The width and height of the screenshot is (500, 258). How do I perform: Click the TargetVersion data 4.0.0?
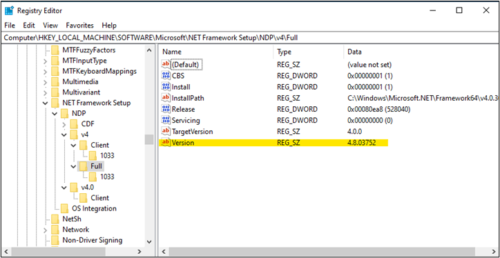click(x=354, y=131)
